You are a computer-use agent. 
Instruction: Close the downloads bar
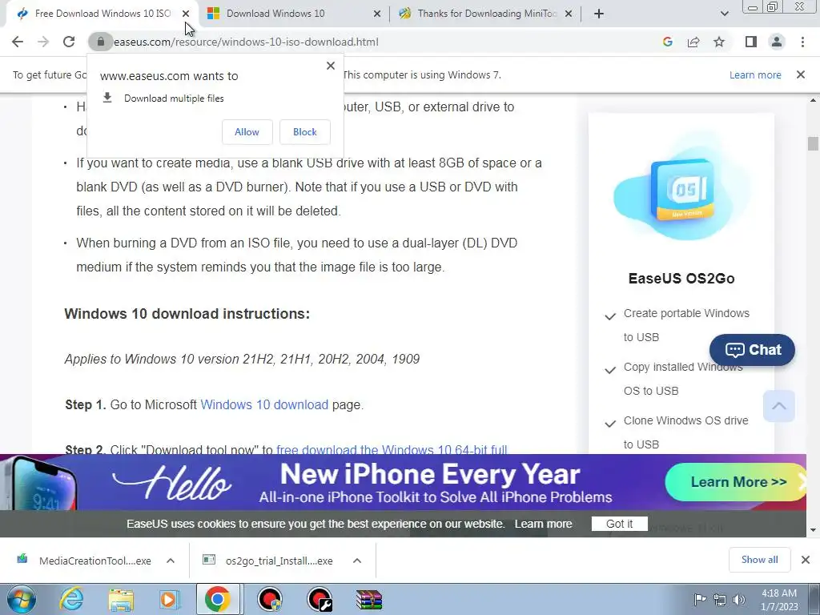click(806, 560)
